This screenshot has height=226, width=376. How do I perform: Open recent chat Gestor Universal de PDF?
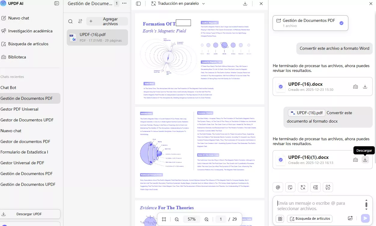point(22,163)
